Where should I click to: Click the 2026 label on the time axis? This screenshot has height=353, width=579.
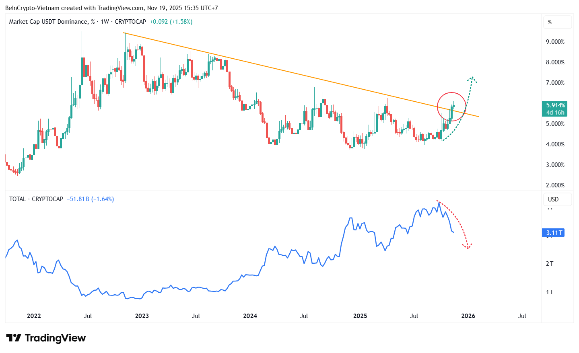[x=468, y=316]
